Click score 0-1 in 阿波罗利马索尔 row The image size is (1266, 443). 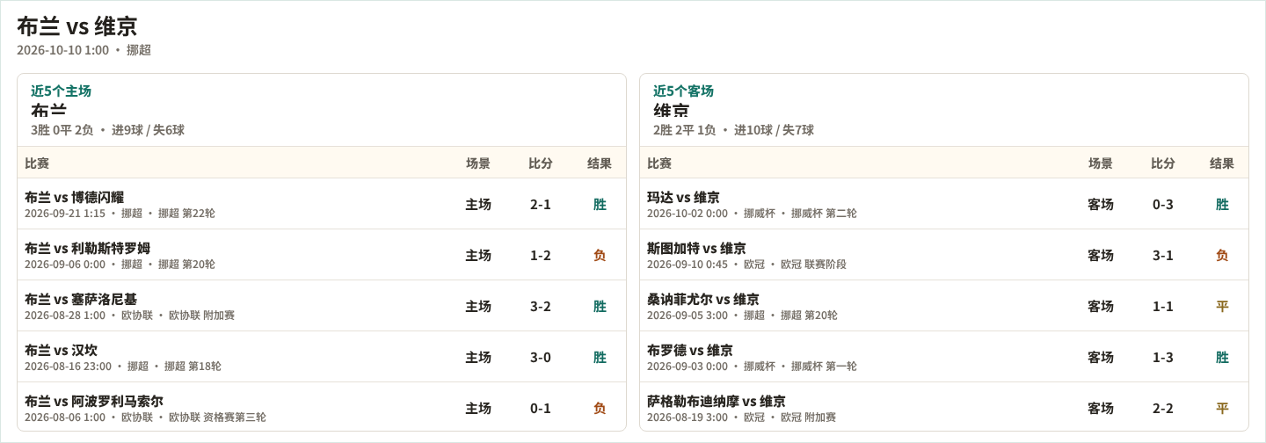point(541,408)
